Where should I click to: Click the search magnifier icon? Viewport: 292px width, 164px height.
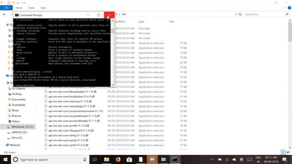point(287,14)
